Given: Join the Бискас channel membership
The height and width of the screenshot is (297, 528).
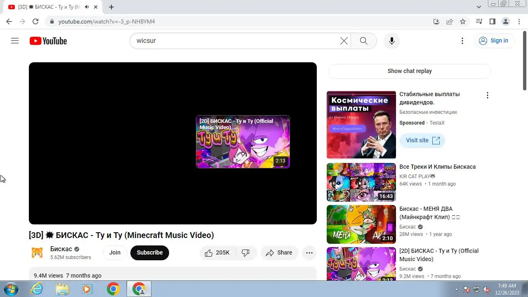Looking at the screenshot, I should click(x=115, y=253).
